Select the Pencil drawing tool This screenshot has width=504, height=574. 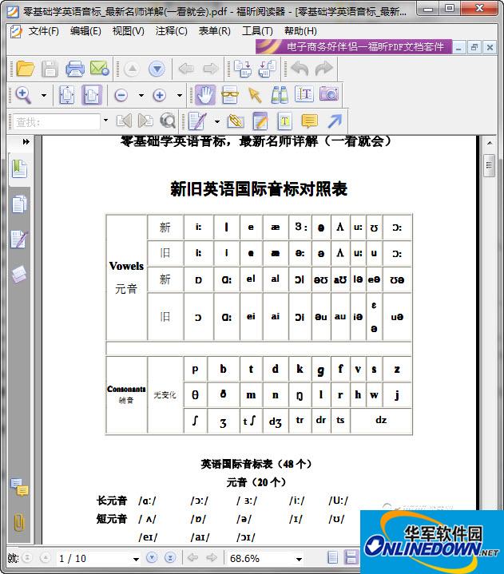pyautogui.click(x=197, y=121)
